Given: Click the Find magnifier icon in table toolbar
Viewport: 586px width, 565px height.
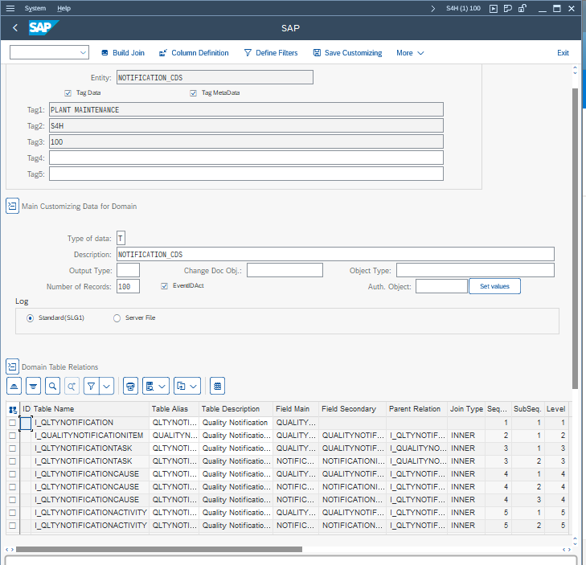Looking at the screenshot, I should 52,387.
